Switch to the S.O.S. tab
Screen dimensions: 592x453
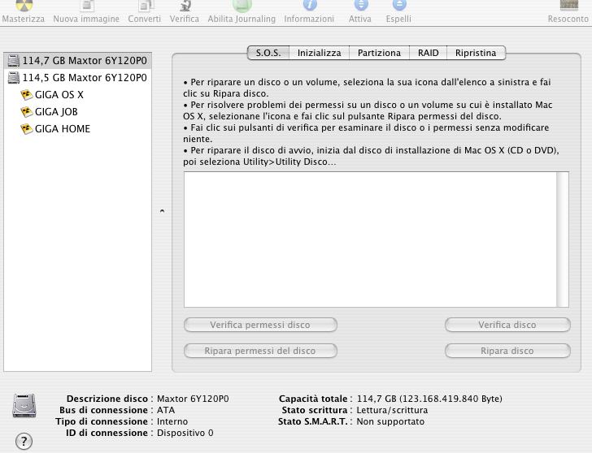point(268,53)
